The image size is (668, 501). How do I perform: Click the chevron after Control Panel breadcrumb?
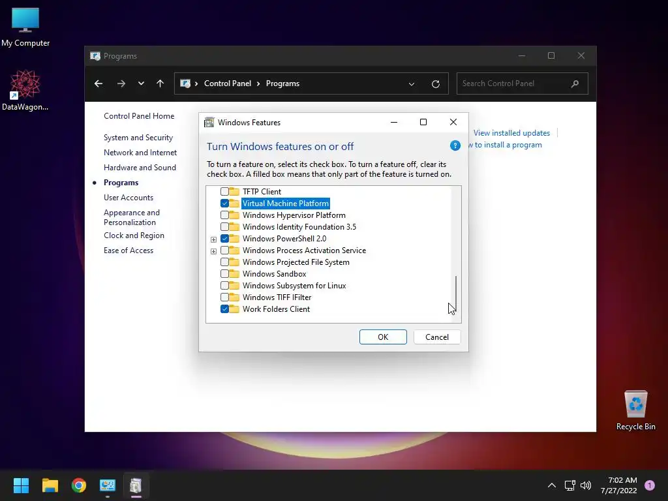[258, 83]
